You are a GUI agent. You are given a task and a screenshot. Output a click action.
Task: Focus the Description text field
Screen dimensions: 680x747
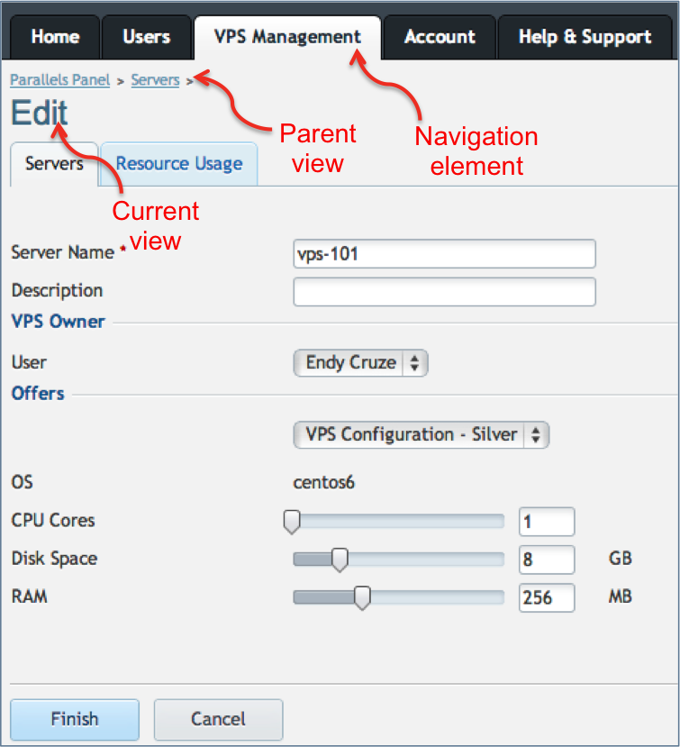click(444, 292)
